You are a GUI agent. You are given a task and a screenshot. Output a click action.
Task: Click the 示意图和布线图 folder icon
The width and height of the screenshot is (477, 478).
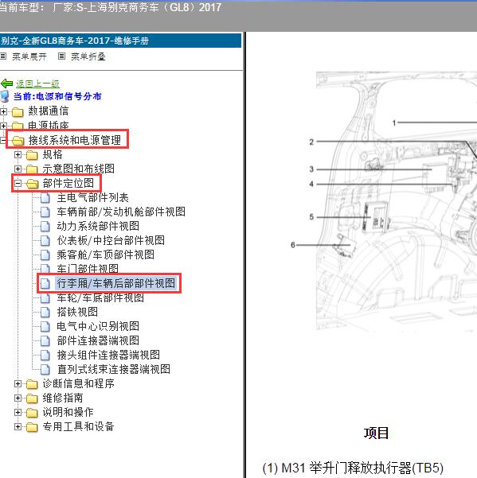coord(32,169)
